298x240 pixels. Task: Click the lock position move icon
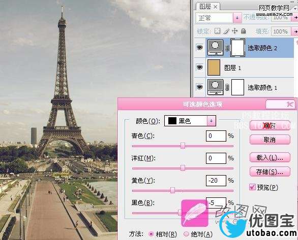pyautogui.click(x=235, y=31)
